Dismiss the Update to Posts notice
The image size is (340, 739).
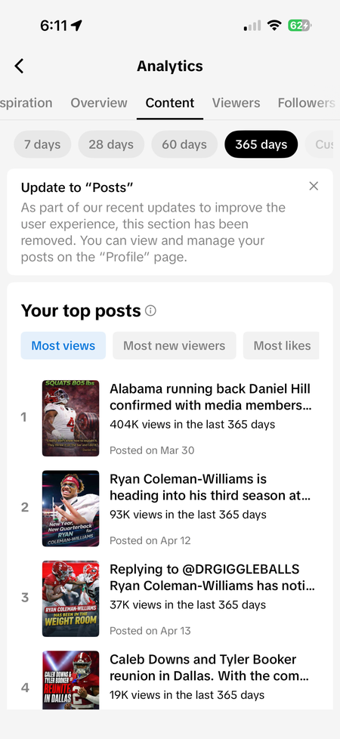click(x=314, y=186)
